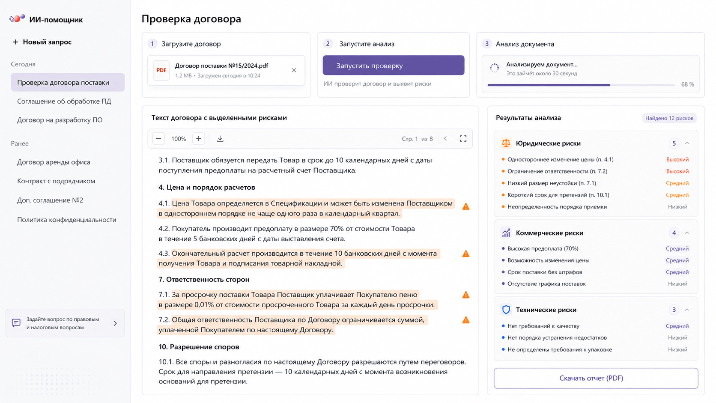Click the zoom in plus icon
The image size is (716, 403).
pos(199,139)
